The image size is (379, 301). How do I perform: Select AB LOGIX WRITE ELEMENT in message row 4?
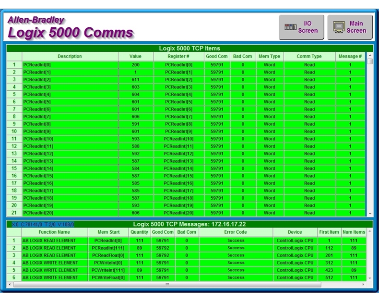pyautogui.click(x=55, y=263)
